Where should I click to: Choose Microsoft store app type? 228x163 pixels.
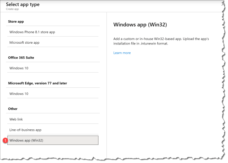coord(53,43)
